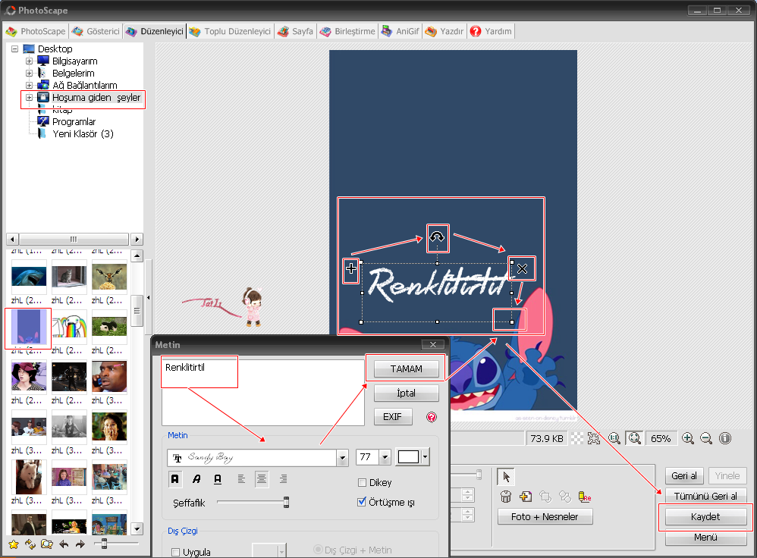This screenshot has width=757, height=558.
Task: Click the TAMAM button
Action: pyautogui.click(x=406, y=368)
